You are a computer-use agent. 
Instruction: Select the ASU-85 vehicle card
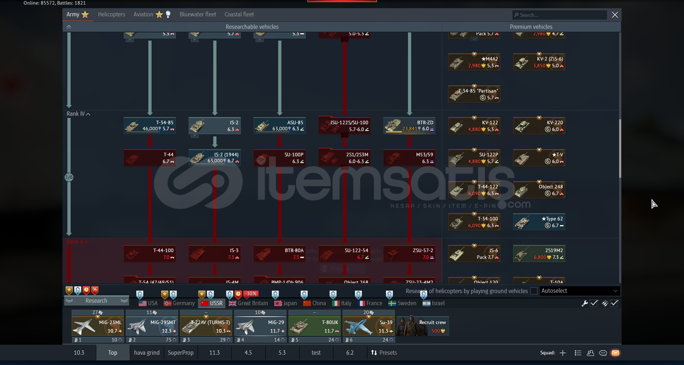(x=280, y=126)
